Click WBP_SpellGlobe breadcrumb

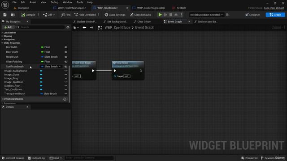(x=117, y=28)
